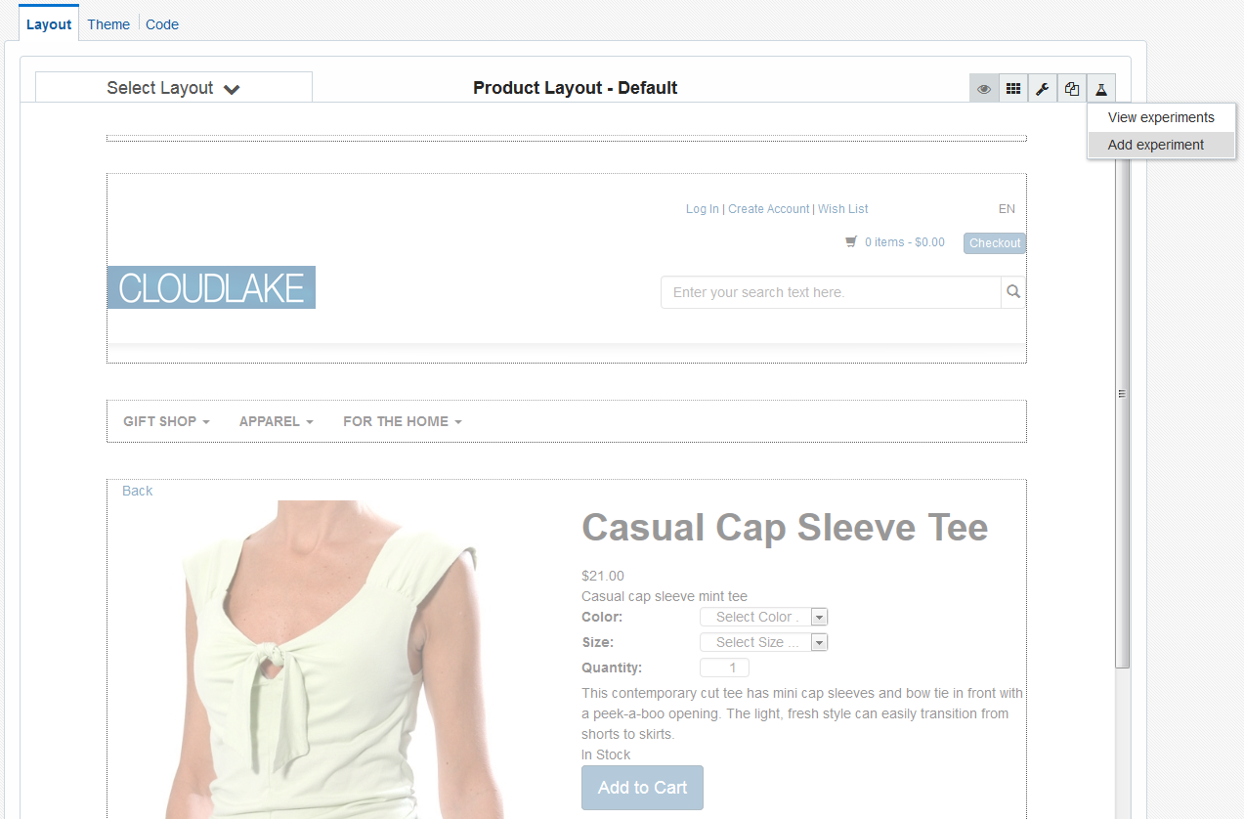Click the Quantity input field
The image size is (1244, 819).
coord(724,668)
